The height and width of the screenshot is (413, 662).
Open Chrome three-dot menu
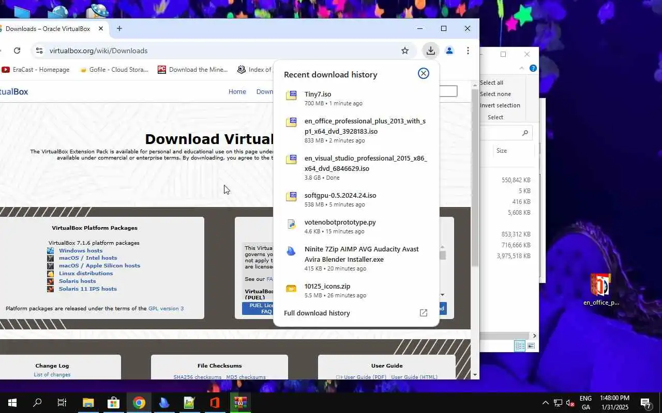pos(468,51)
